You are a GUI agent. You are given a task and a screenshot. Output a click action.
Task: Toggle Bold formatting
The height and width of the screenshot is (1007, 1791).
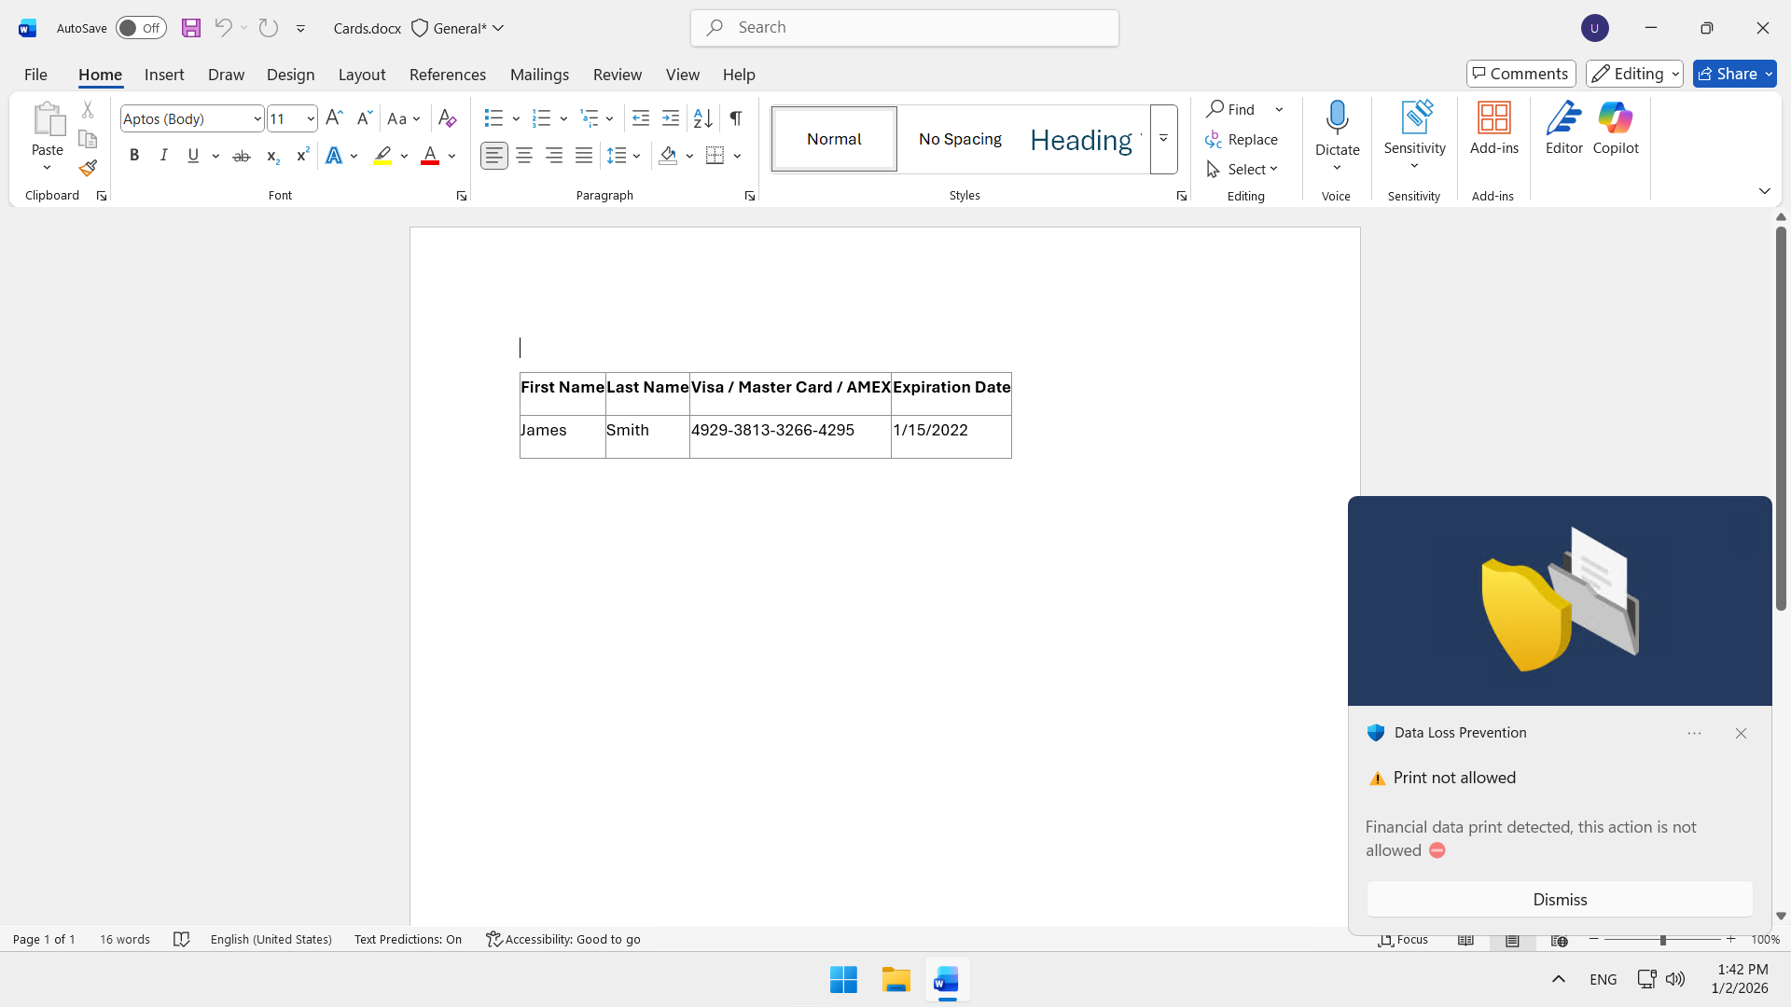click(x=134, y=156)
